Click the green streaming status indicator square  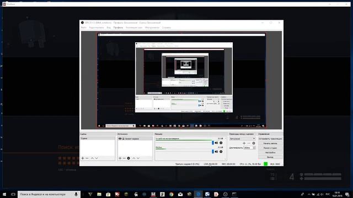[266, 164]
